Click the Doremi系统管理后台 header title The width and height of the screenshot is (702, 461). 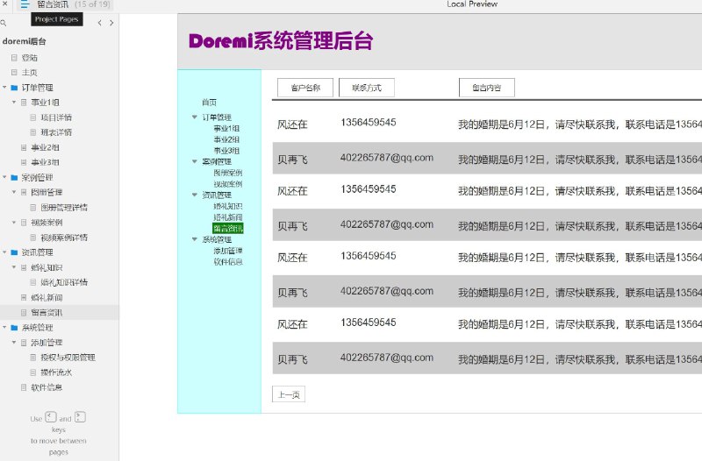pyautogui.click(x=281, y=40)
